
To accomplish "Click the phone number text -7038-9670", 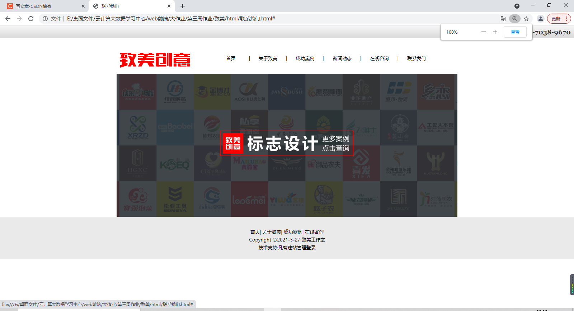I will coord(552,32).
